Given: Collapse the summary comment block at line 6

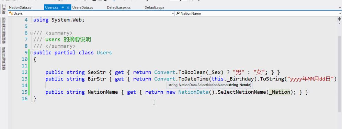Looking at the screenshot, I should point(31,33).
